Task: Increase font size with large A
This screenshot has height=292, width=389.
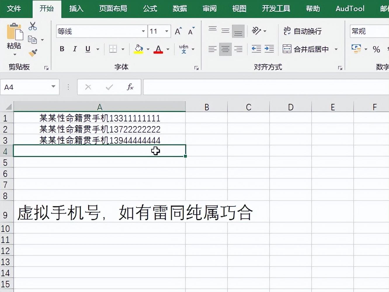Action: (x=178, y=31)
